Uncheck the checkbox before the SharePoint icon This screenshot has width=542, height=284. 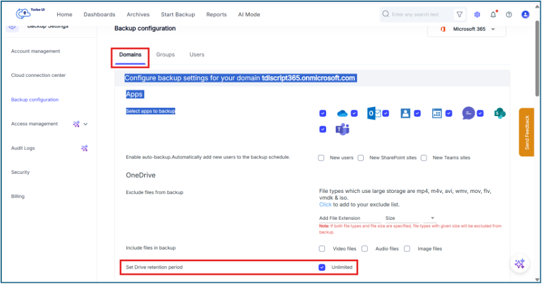tap(480, 113)
